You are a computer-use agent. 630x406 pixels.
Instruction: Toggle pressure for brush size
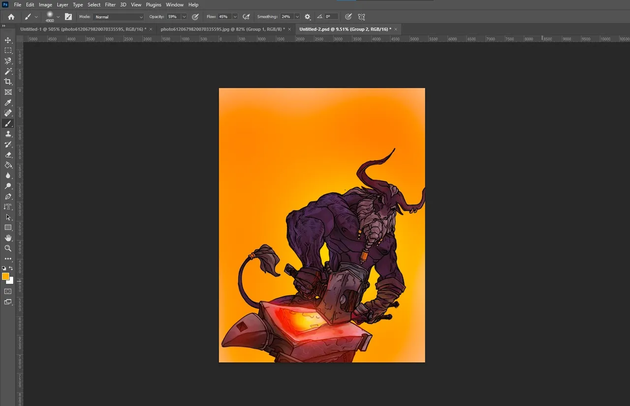tap(348, 17)
